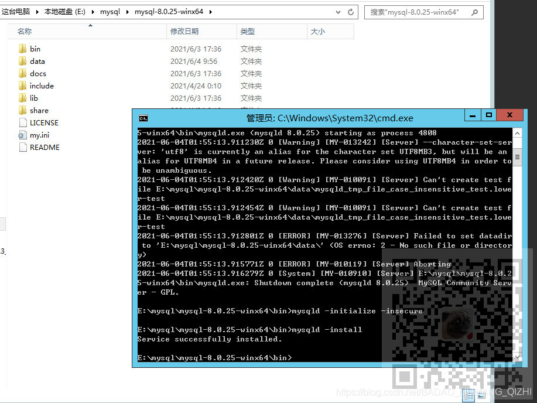Click the README file name
Screen dimensions: 537x403
pos(45,148)
